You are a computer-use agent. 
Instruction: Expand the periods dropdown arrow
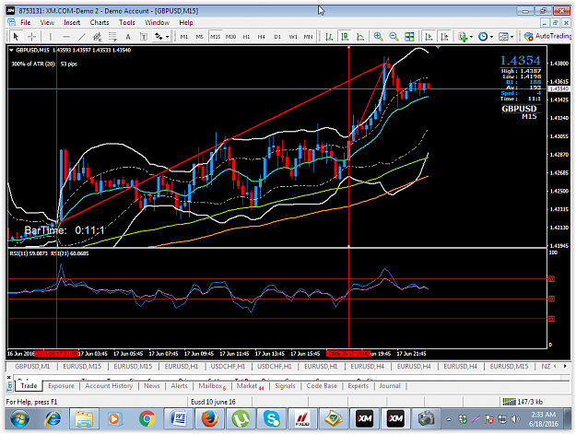(x=491, y=37)
